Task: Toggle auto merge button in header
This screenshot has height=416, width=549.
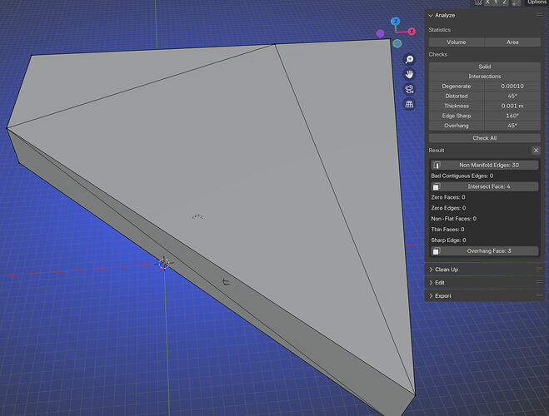Action: click(x=517, y=2)
